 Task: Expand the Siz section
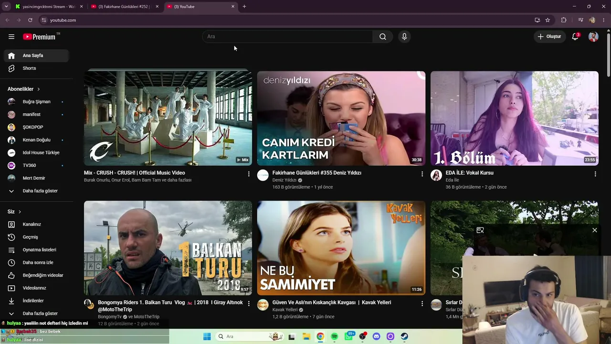(x=14, y=212)
